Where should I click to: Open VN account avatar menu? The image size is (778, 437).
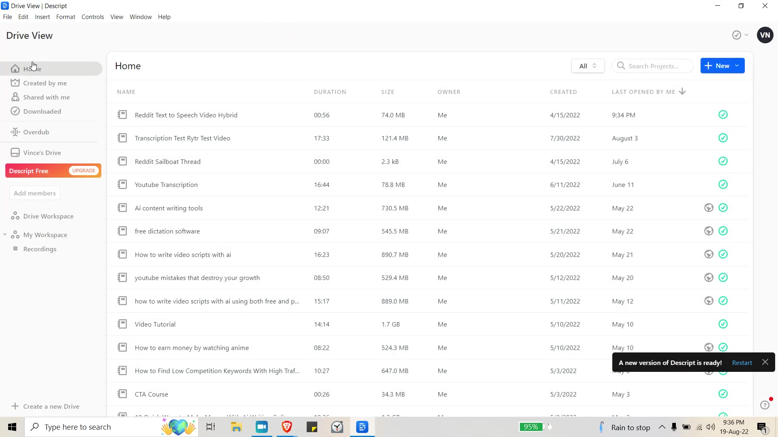coord(765,35)
